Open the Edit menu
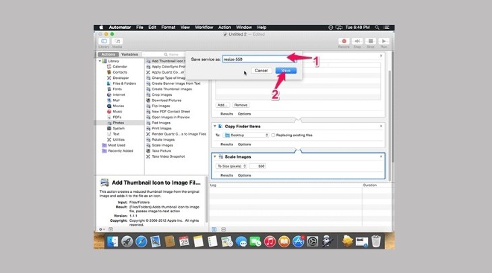The height and width of the screenshot is (273, 492). point(152,27)
